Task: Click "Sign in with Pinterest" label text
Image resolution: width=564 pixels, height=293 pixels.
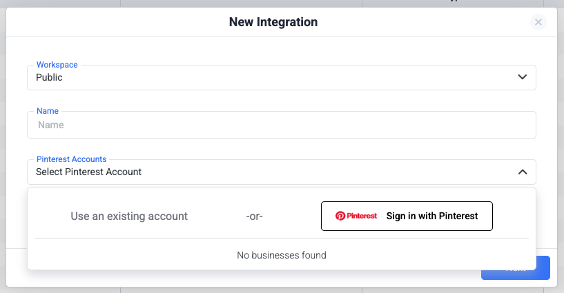Action: click(x=432, y=216)
